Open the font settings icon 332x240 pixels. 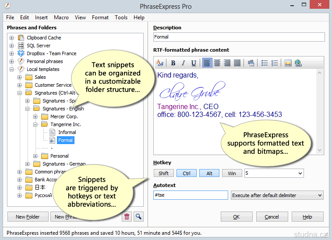point(160,63)
